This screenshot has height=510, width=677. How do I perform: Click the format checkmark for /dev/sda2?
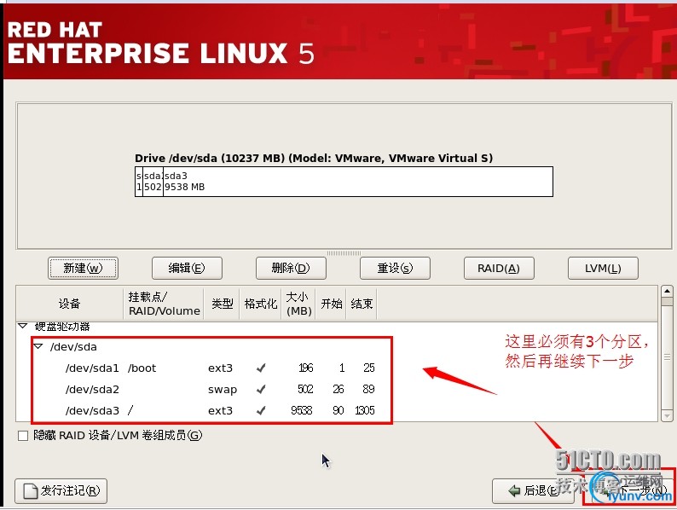261,389
